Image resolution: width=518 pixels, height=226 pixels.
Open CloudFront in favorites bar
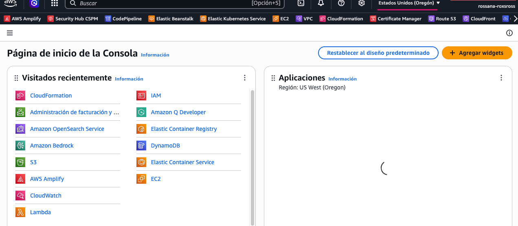coord(479,19)
